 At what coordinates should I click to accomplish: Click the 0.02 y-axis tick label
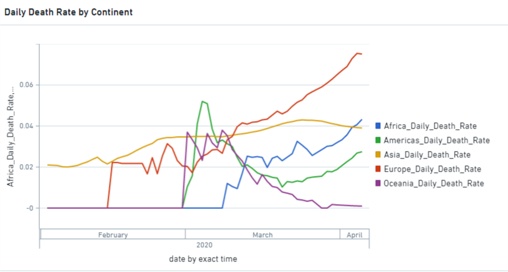[26, 167]
